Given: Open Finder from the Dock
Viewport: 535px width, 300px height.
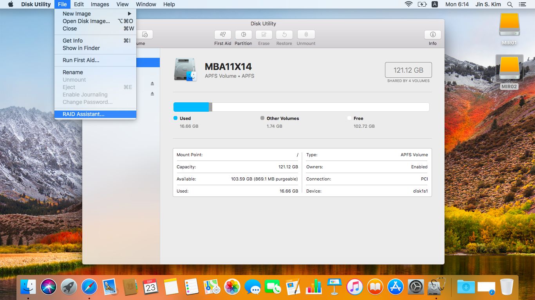Looking at the screenshot, I should (x=28, y=287).
